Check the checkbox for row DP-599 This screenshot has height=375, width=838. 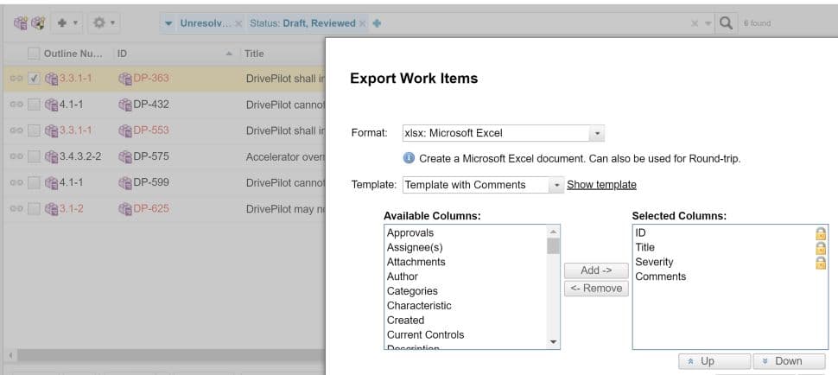[34, 182]
